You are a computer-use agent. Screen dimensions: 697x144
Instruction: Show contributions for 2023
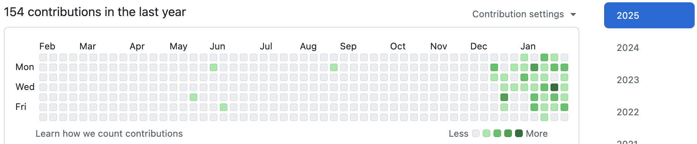(x=628, y=80)
